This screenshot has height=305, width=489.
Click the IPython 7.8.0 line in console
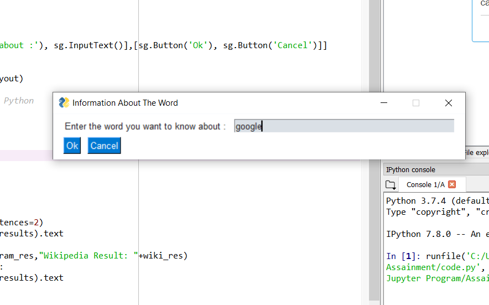[x=438, y=234]
